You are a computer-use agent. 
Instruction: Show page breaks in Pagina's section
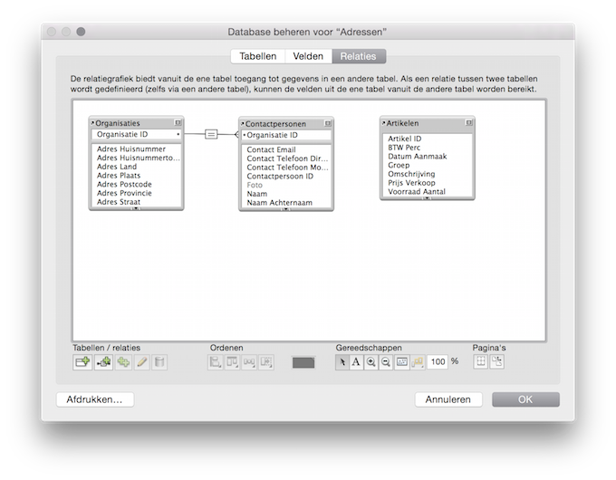[480, 361]
